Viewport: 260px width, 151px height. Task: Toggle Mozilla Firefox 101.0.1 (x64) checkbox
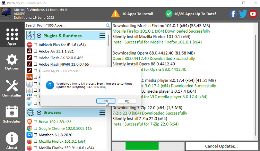coord(35,141)
